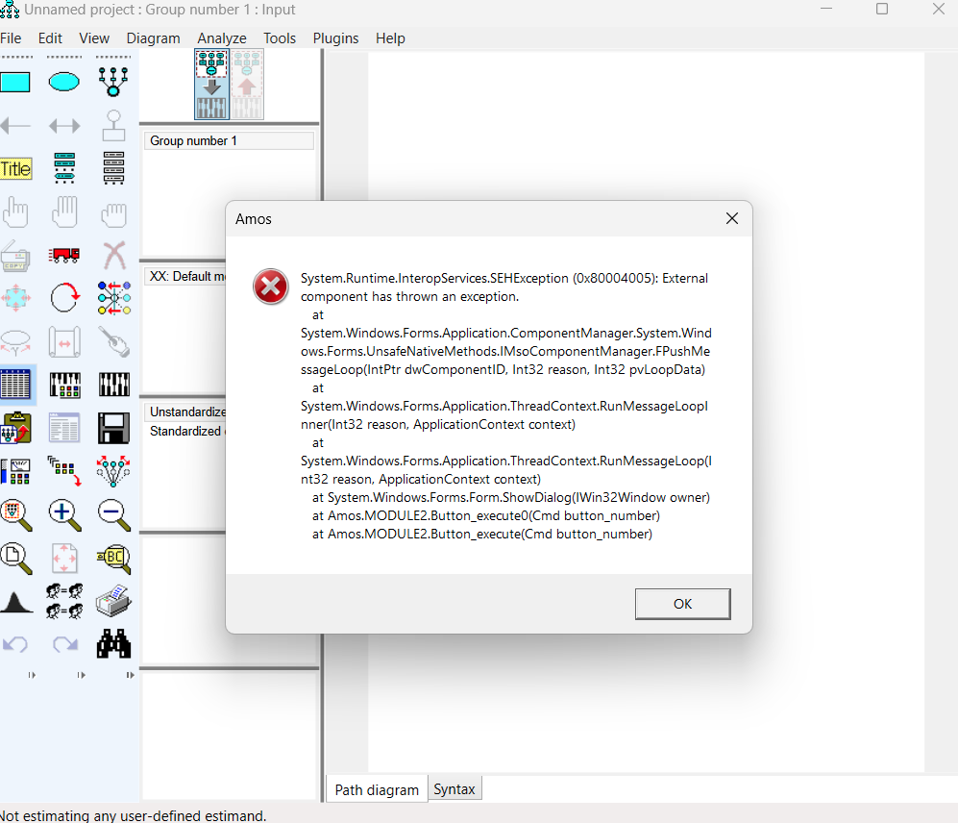Select the single-headed path arrow tool
Viewport: 958px width, 823px height.
(15, 126)
